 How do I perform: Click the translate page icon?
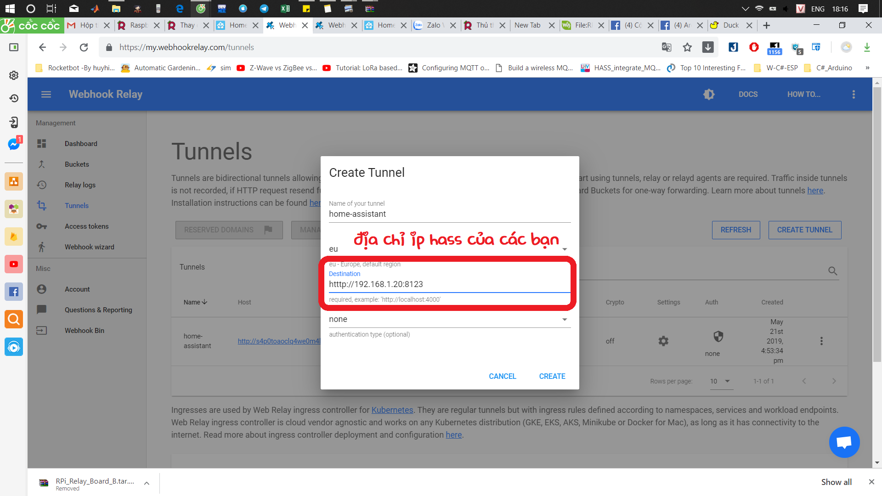point(667,47)
